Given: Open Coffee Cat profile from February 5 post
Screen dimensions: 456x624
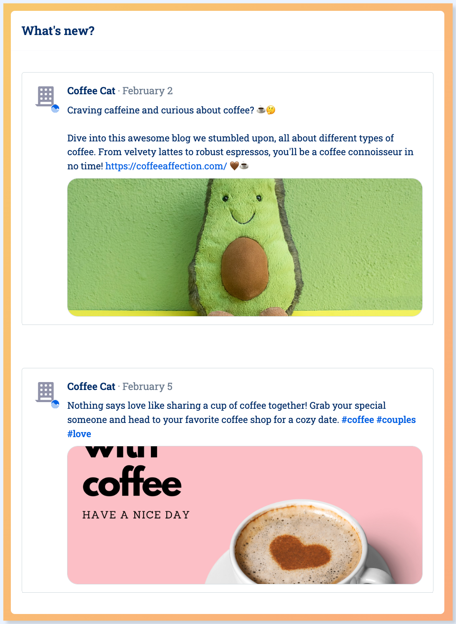Looking at the screenshot, I should click(91, 387).
